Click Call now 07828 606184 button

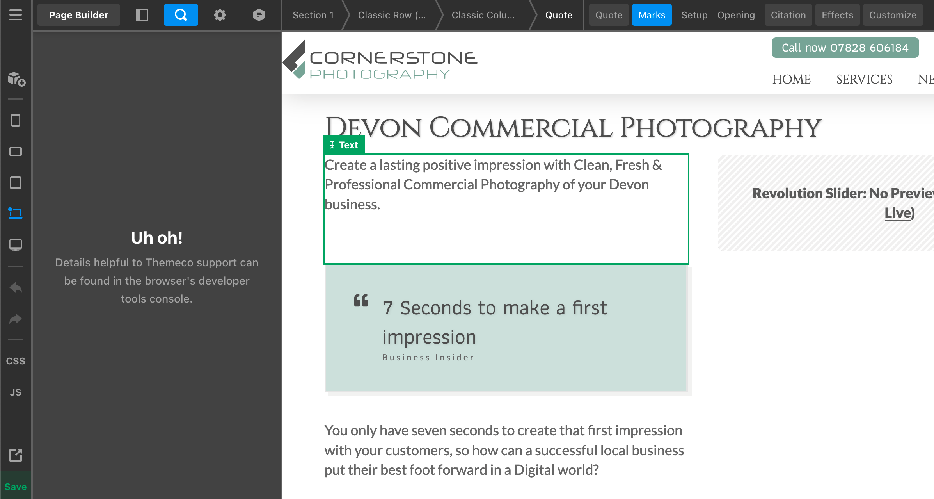pyautogui.click(x=845, y=48)
